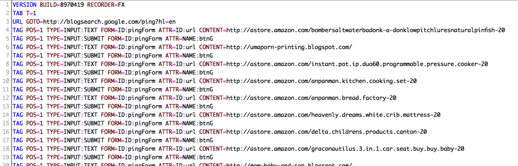Click the anpanman.bread.factory-20 URL
The height and width of the screenshot is (166, 518).
click(x=311, y=97)
